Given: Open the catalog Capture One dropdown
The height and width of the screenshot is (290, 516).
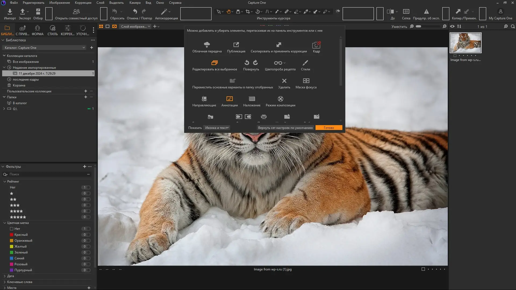Looking at the screenshot, I should (44, 48).
